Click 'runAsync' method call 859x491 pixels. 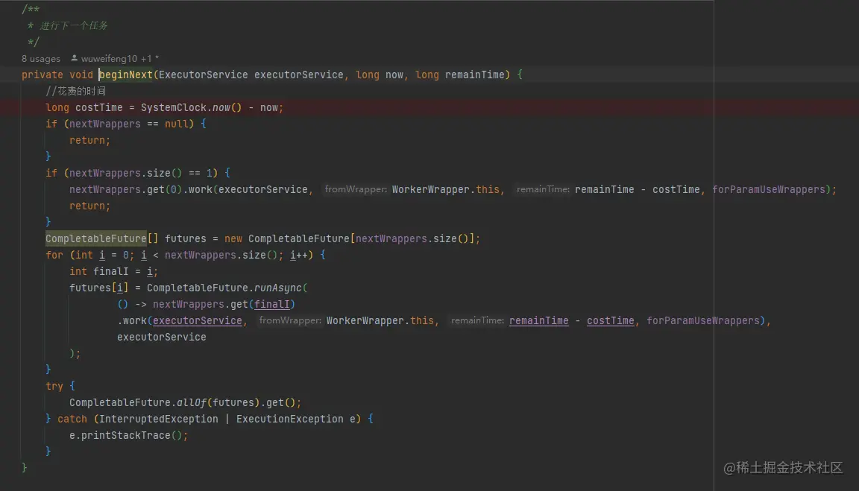277,288
